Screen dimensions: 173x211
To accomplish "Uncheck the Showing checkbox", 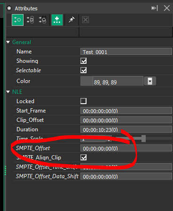I will tap(83, 61).
